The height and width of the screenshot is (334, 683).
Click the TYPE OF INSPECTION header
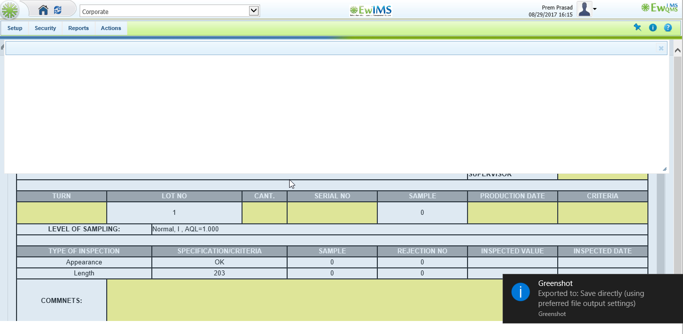coord(84,251)
